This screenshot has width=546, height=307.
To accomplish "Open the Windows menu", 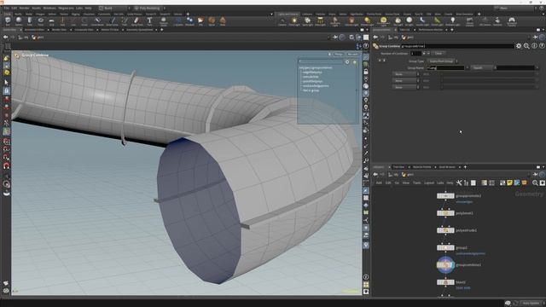I will pyautogui.click(x=49, y=8).
